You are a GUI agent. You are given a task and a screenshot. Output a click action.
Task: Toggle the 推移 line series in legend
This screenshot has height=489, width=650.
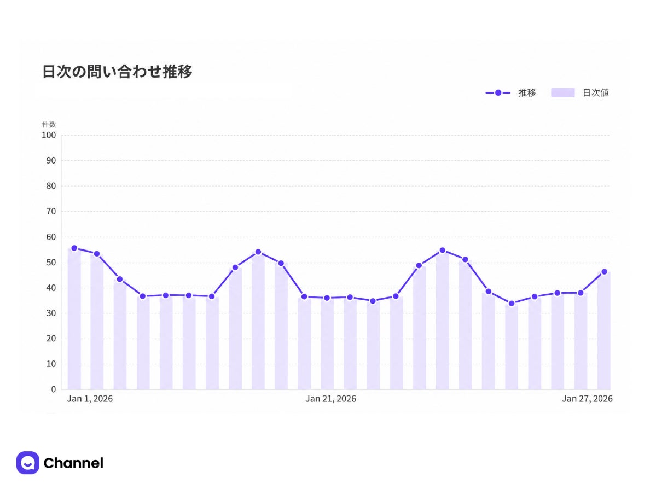[x=510, y=93]
